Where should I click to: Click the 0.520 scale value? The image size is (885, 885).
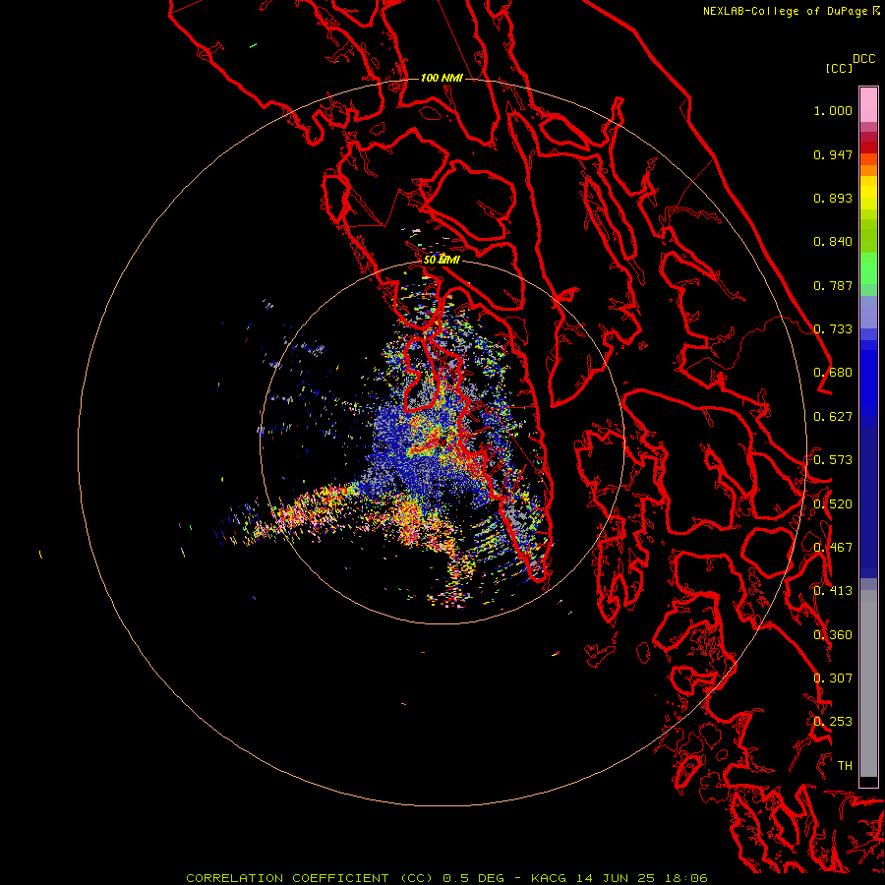pyautogui.click(x=833, y=504)
